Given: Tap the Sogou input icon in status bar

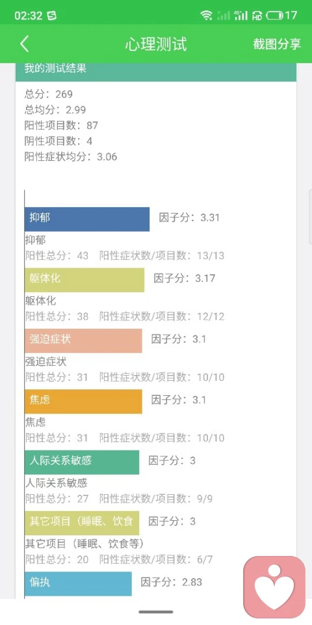Looking at the screenshot, I should coord(51,16).
